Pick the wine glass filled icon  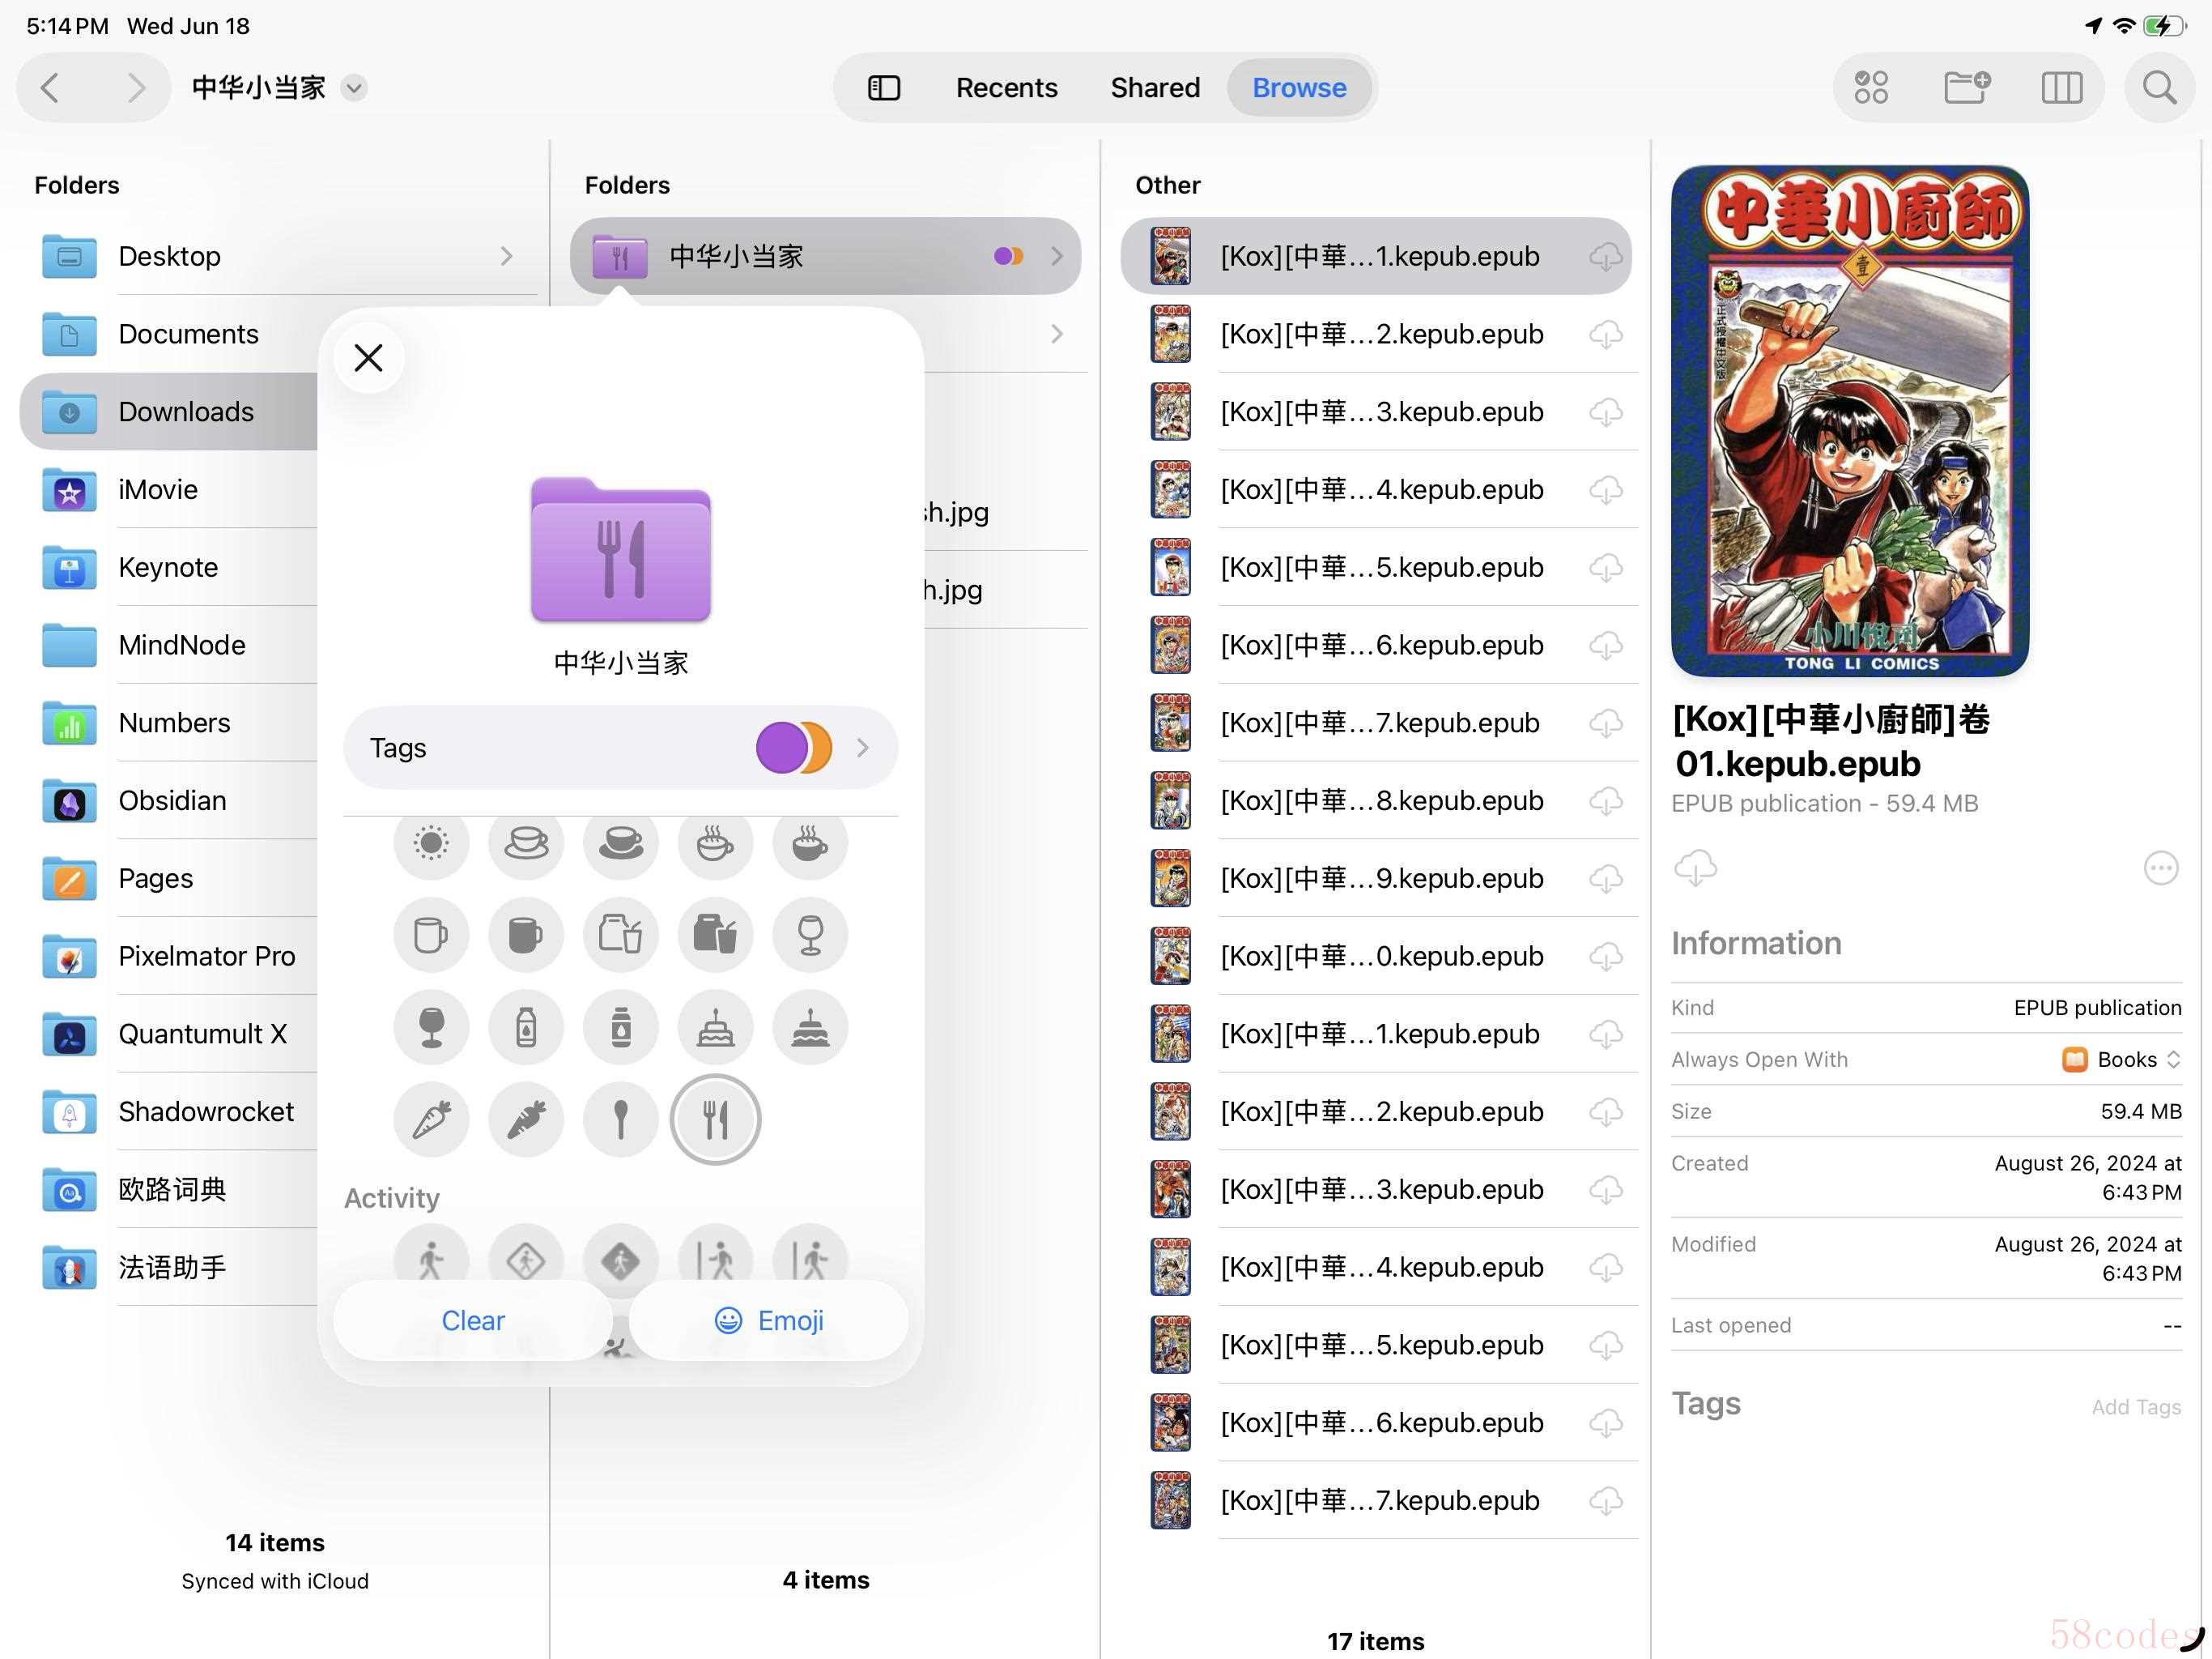[431, 1026]
